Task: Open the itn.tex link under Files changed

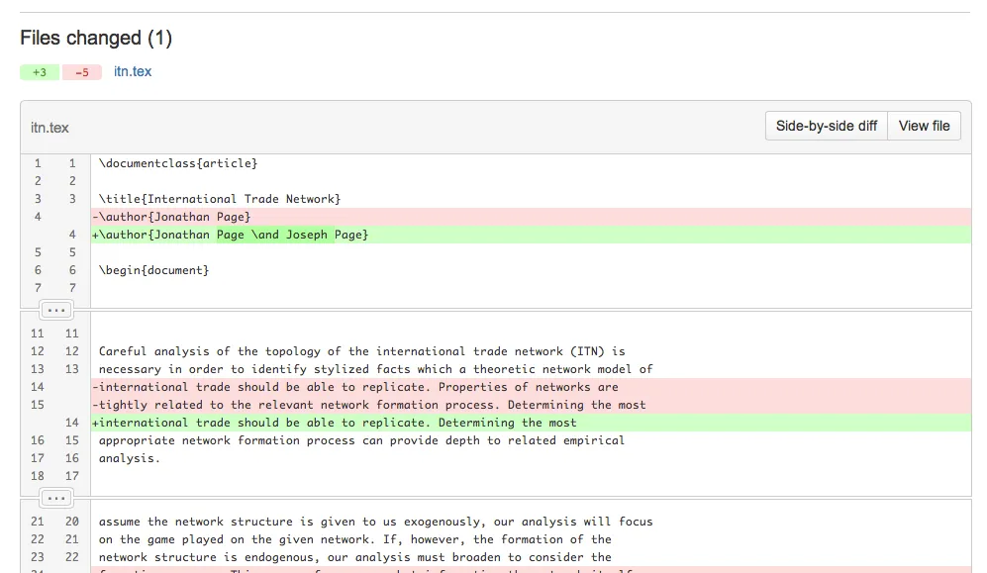Action: 133,71
